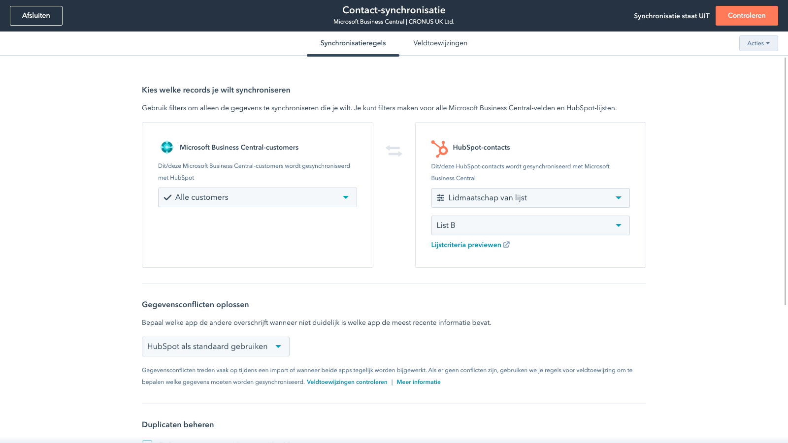Open the Lijstcriteria previewen link
788x443 pixels.
pyautogui.click(x=466, y=244)
